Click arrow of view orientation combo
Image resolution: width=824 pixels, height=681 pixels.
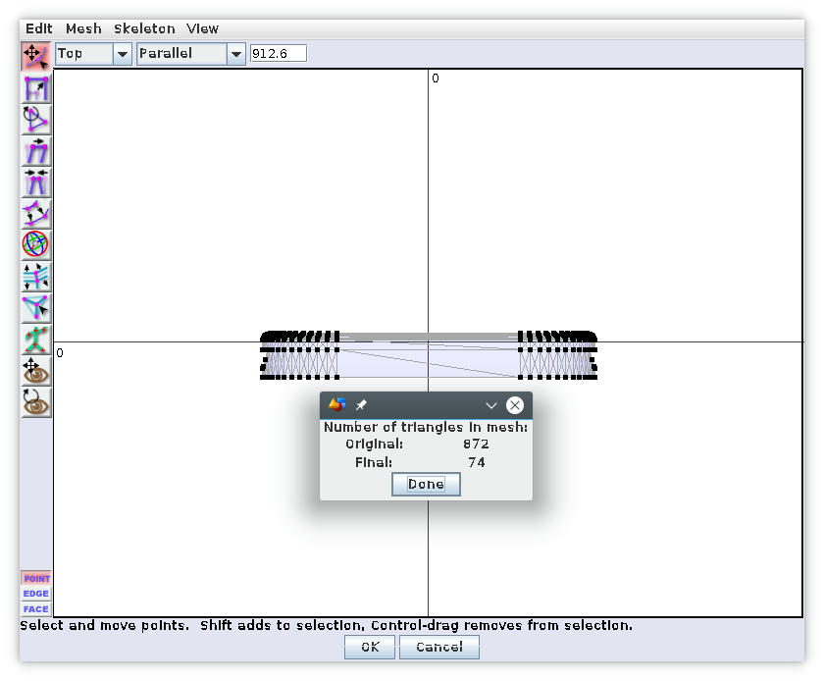[123, 54]
